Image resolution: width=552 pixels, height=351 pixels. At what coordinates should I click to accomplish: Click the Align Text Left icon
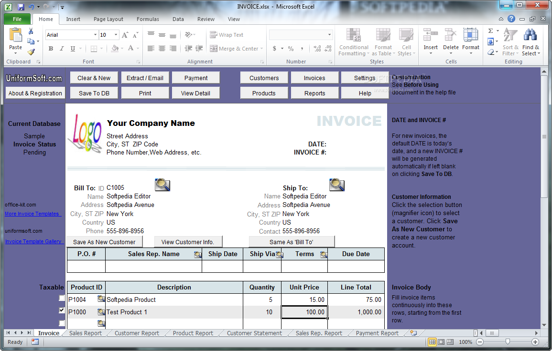coord(151,49)
